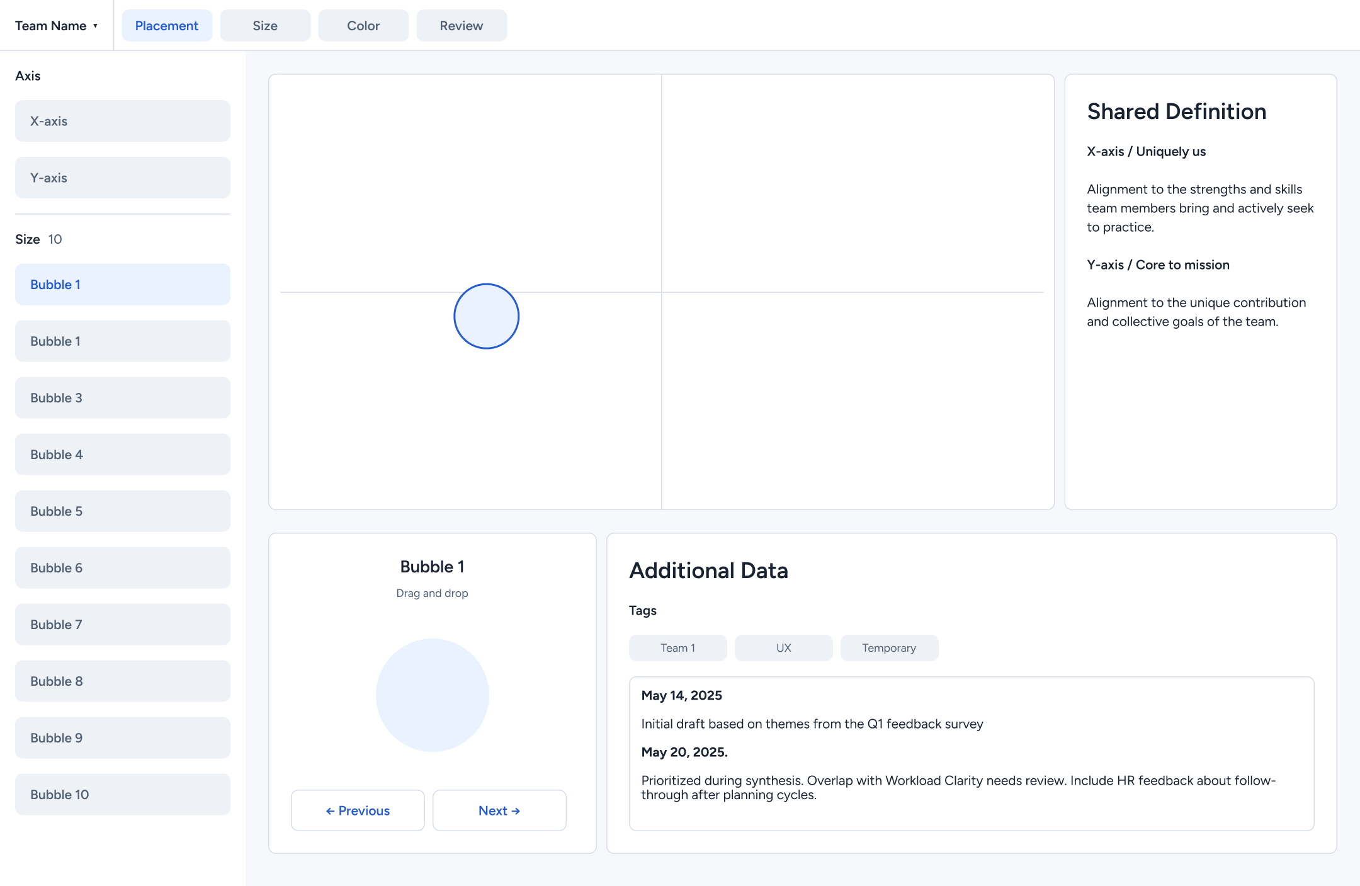This screenshot has width=1360, height=886.
Task: Switch to the Size tab
Action: [265, 26]
